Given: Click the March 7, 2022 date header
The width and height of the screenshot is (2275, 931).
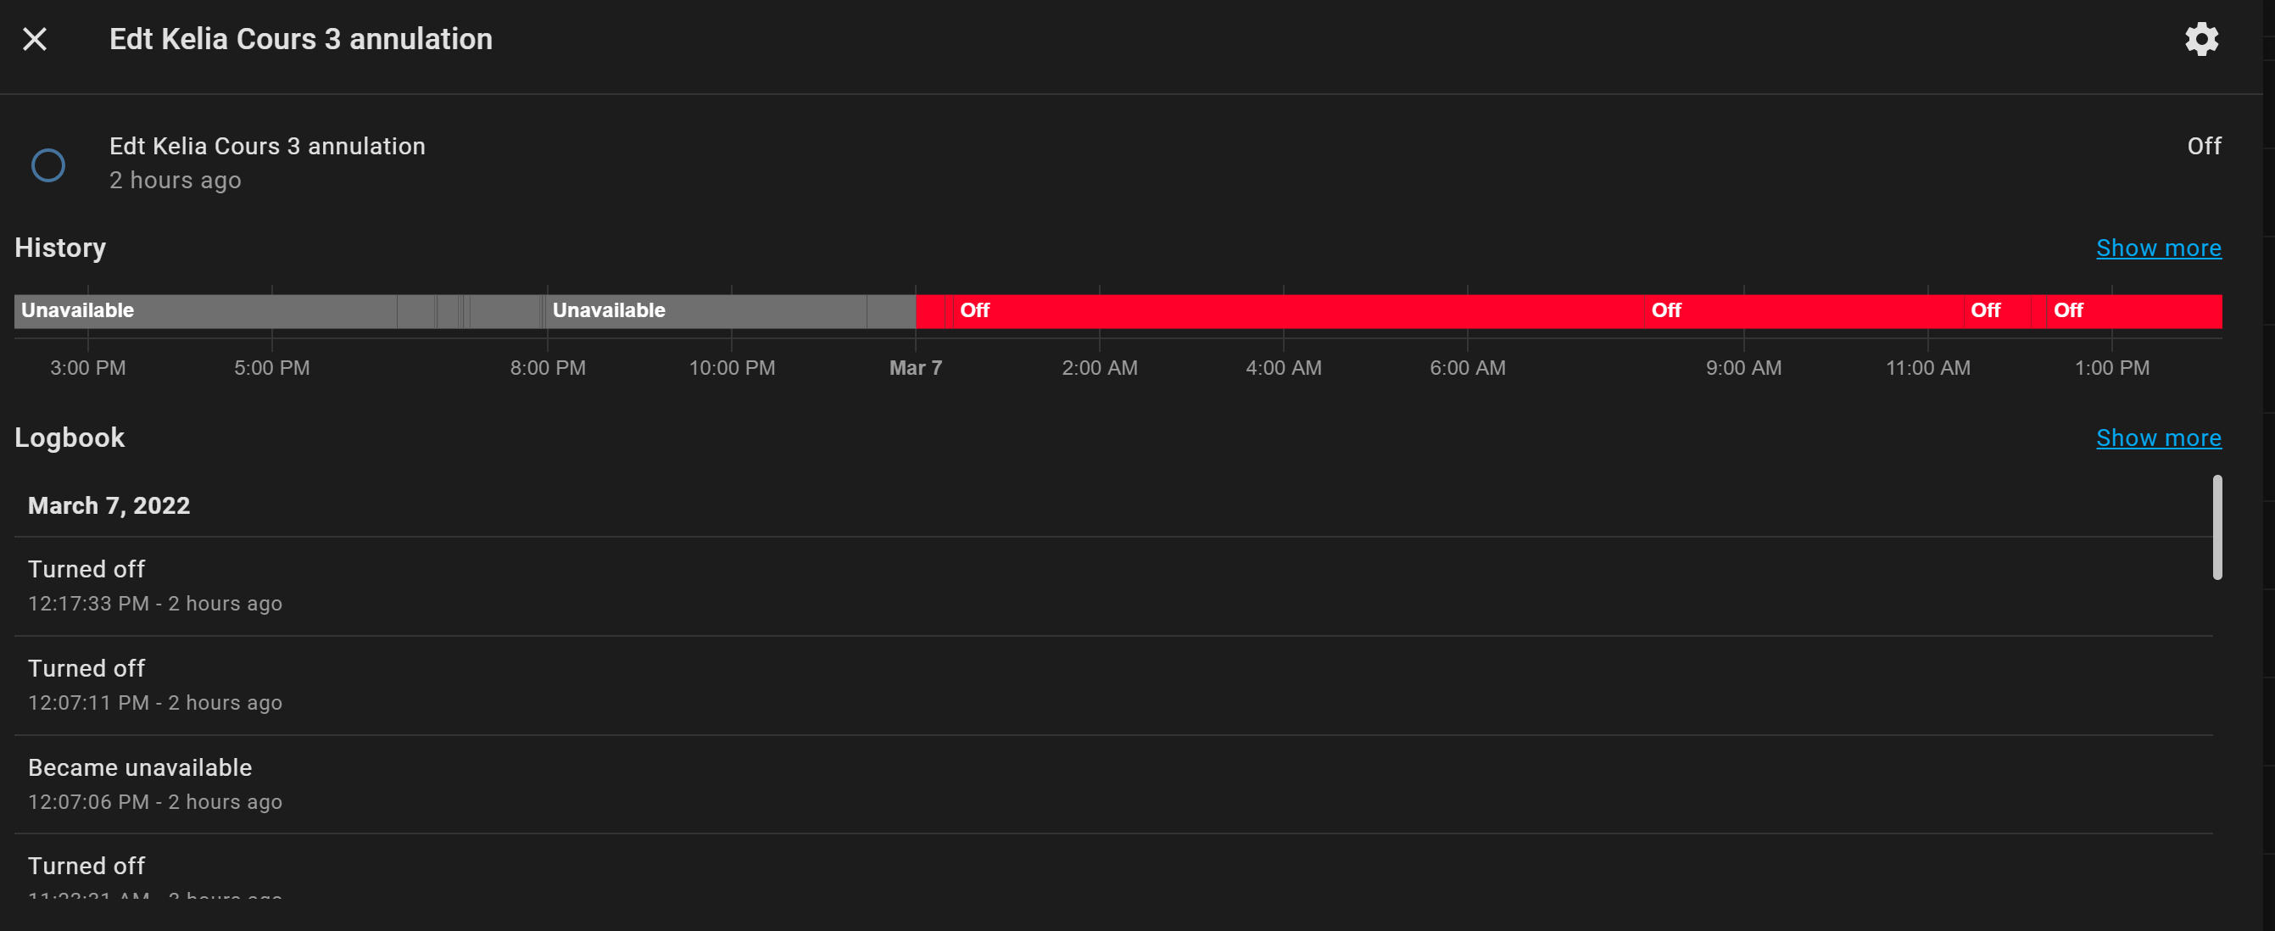Looking at the screenshot, I should tap(109, 505).
